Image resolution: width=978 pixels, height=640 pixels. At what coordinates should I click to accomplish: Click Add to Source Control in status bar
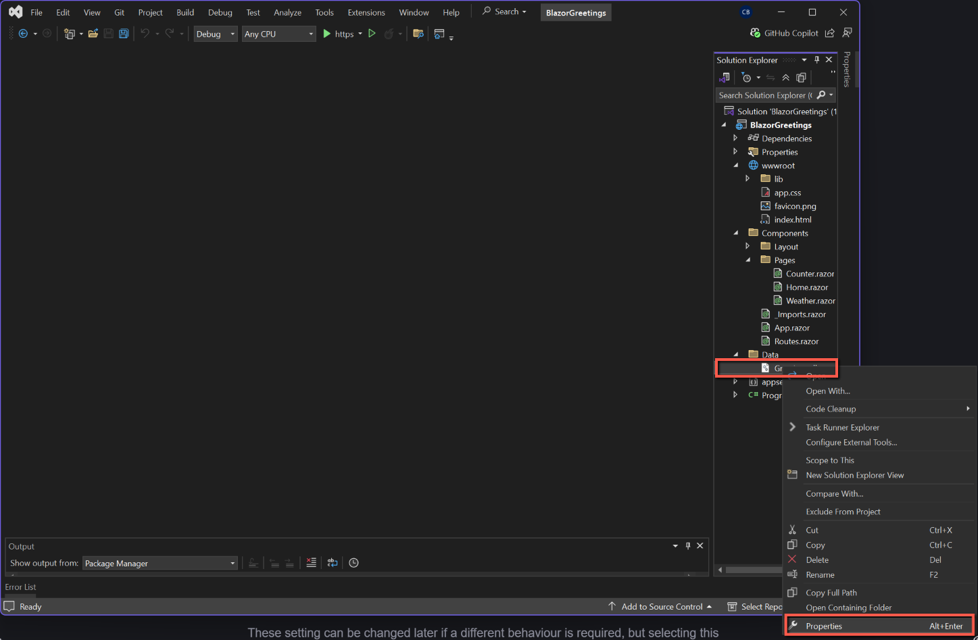click(x=661, y=607)
